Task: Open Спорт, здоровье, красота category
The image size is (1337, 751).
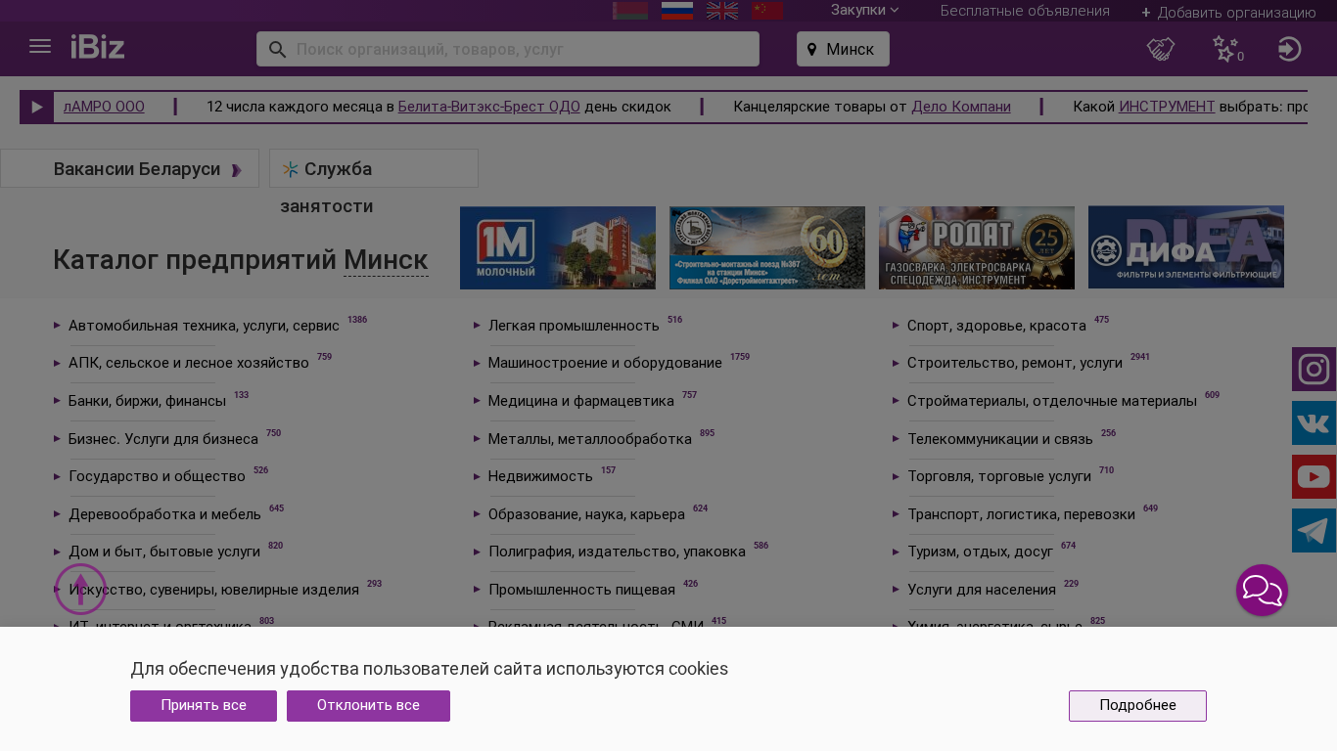Action: point(996,326)
